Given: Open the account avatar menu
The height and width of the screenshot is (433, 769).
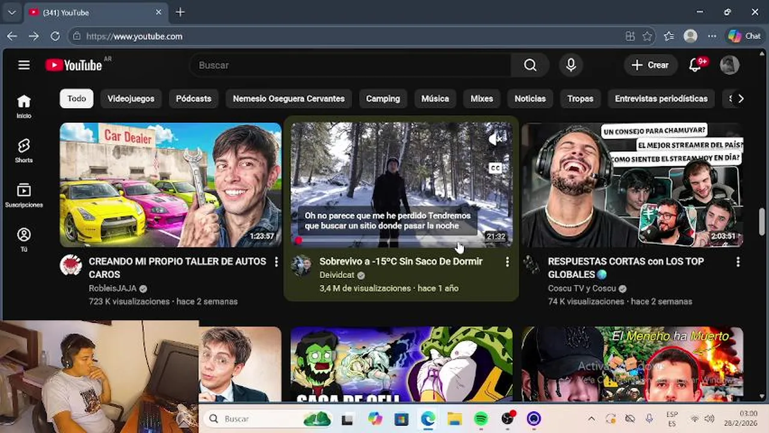Looking at the screenshot, I should pos(729,65).
